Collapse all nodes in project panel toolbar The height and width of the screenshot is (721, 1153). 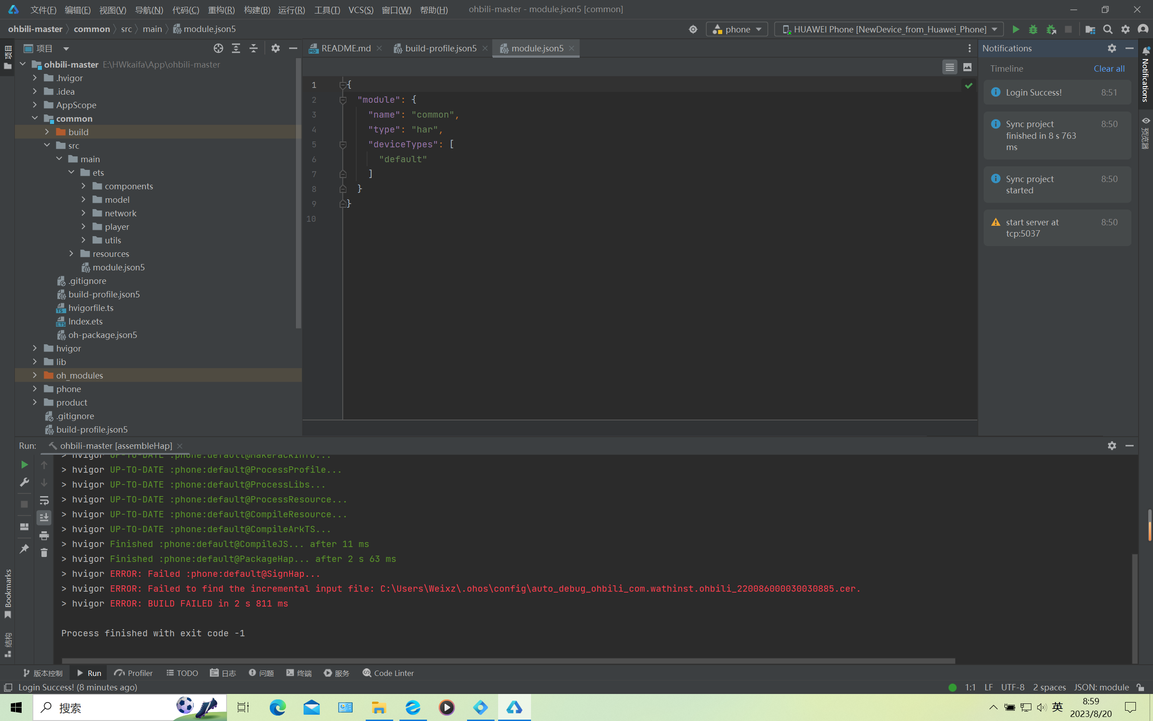(254, 48)
